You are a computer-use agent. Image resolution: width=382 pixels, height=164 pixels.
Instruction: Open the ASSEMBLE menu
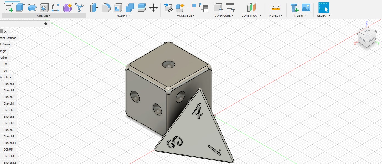pyautogui.click(x=185, y=16)
